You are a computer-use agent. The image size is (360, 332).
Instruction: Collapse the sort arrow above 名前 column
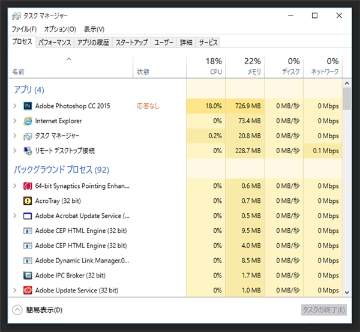(69, 59)
